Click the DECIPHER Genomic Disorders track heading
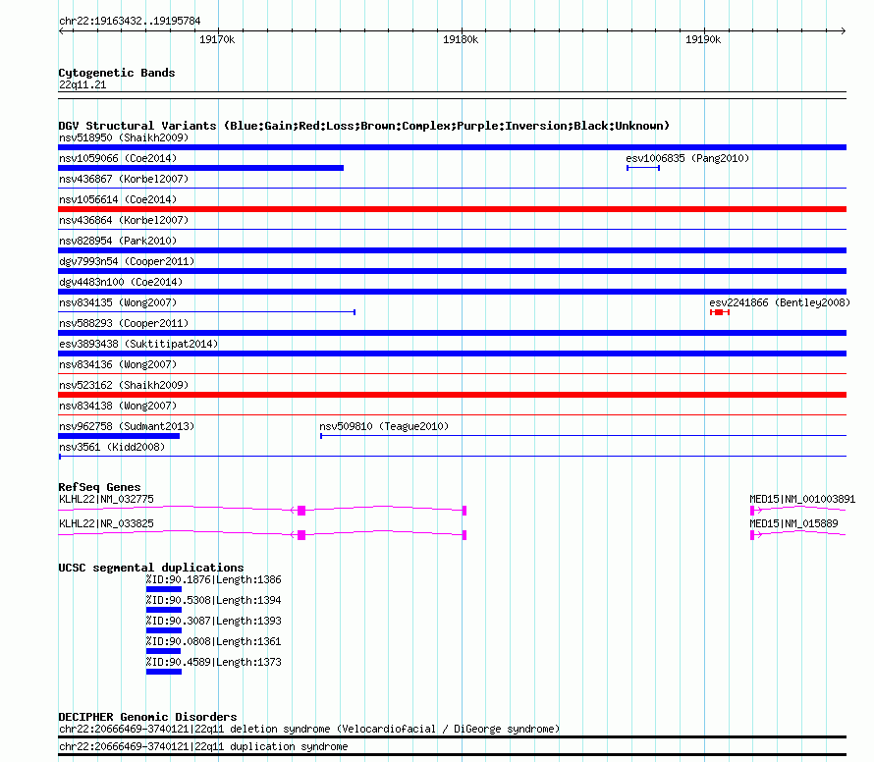Viewport: 874px width, 762px height. pos(147,717)
